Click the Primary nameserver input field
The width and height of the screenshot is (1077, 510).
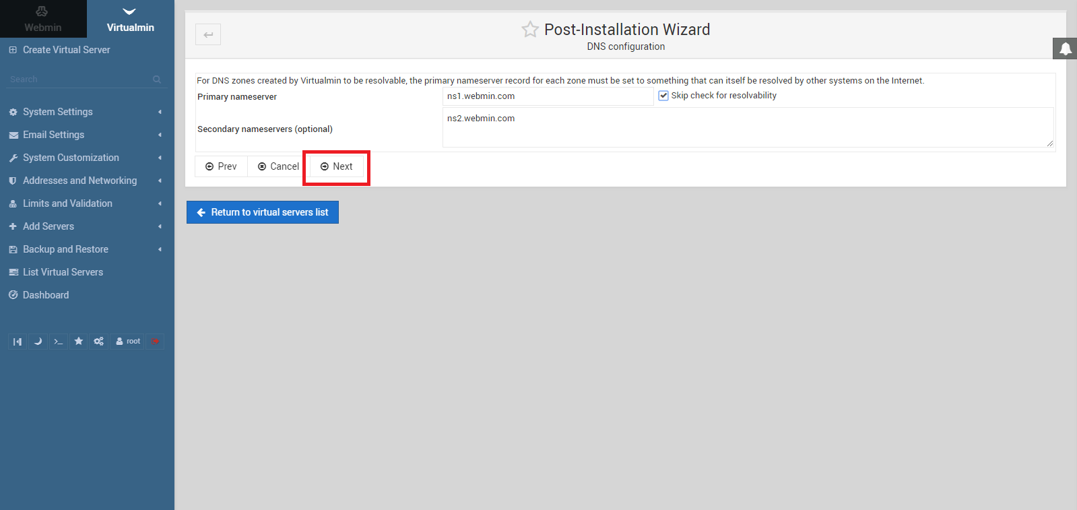[x=548, y=96]
